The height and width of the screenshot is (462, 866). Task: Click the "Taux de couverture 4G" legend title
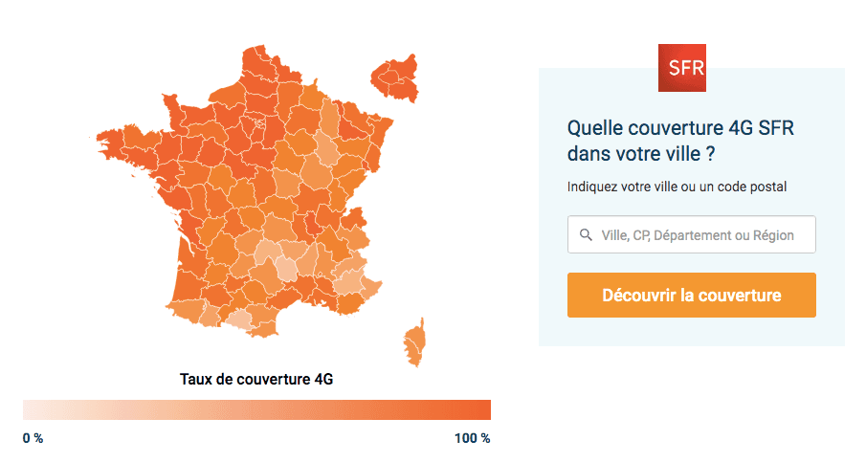256,379
